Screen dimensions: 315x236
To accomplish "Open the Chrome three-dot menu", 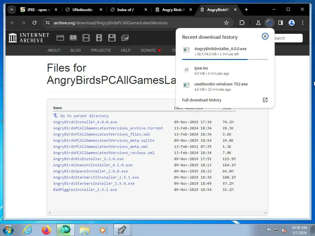I will (303, 23).
